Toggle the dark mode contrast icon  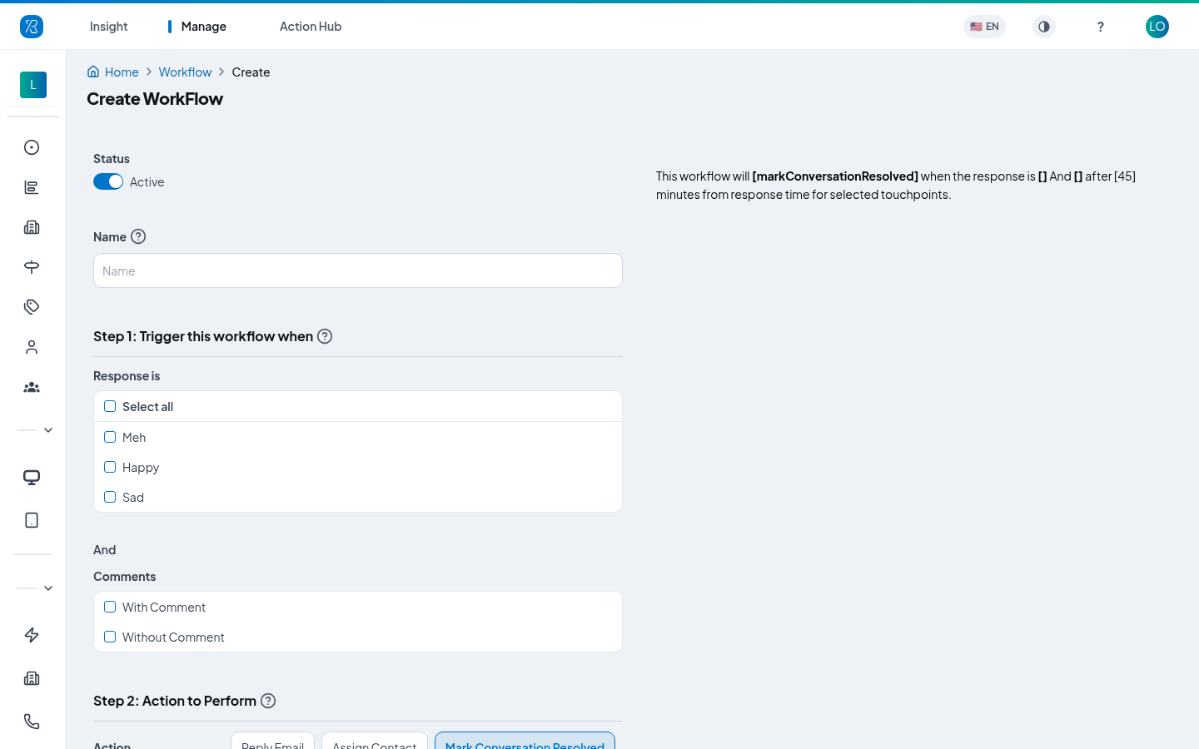tap(1044, 27)
